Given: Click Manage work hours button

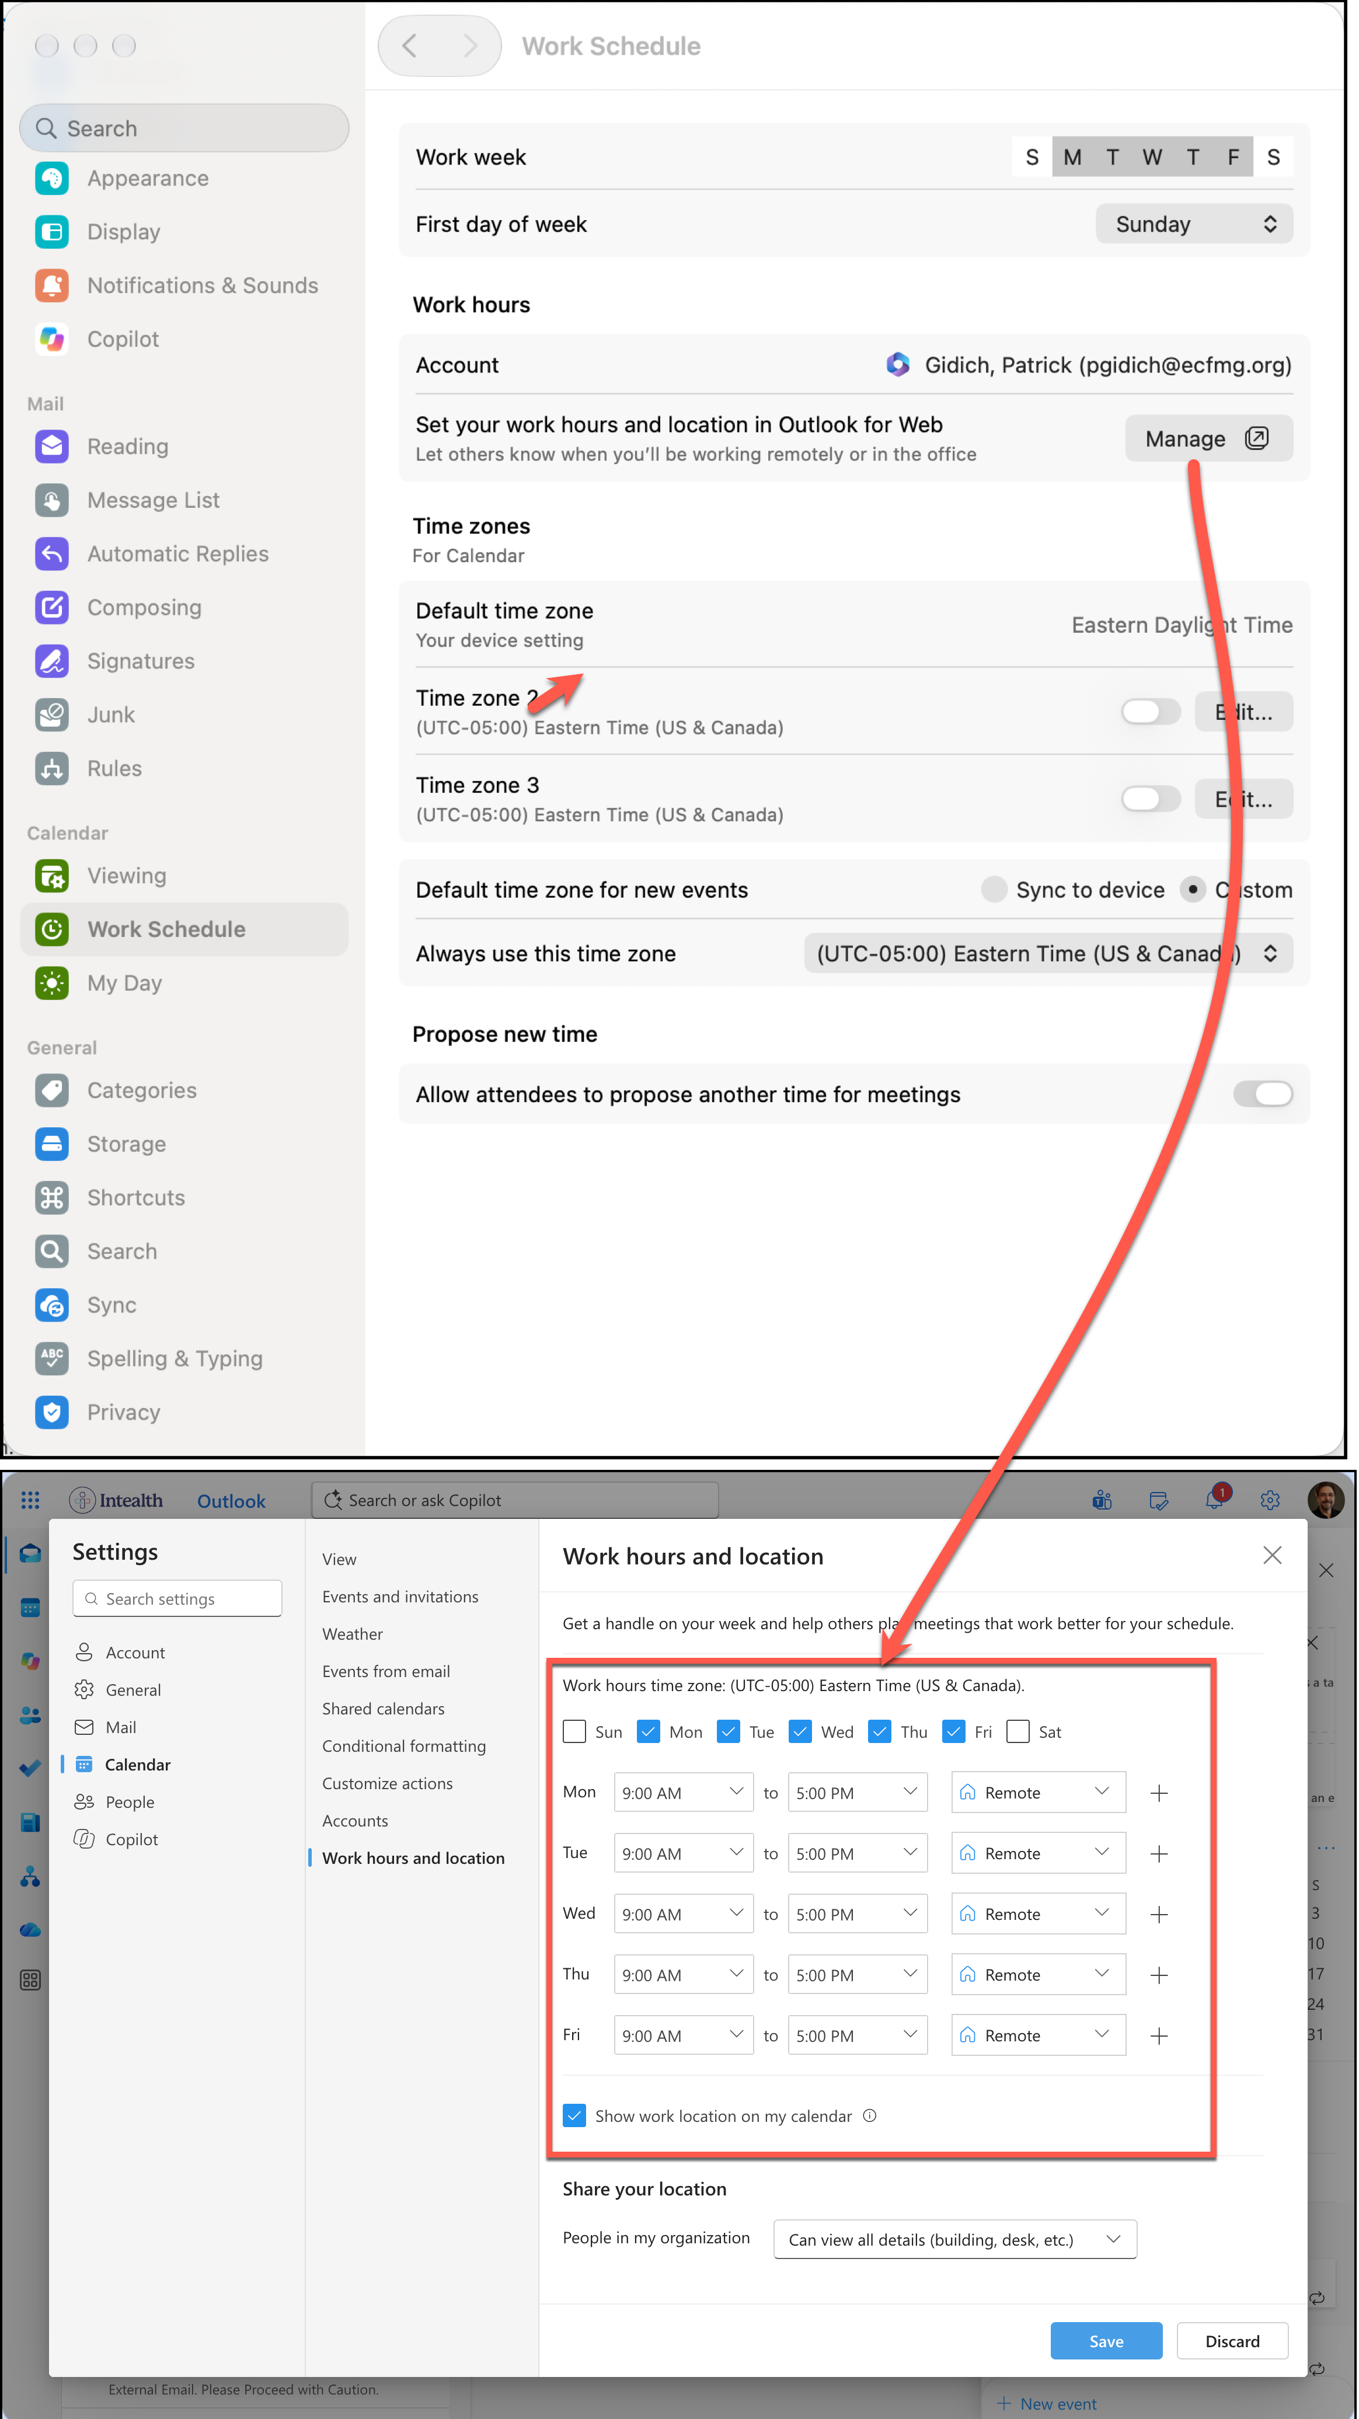Looking at the screenshot, I should point(1208,438).
